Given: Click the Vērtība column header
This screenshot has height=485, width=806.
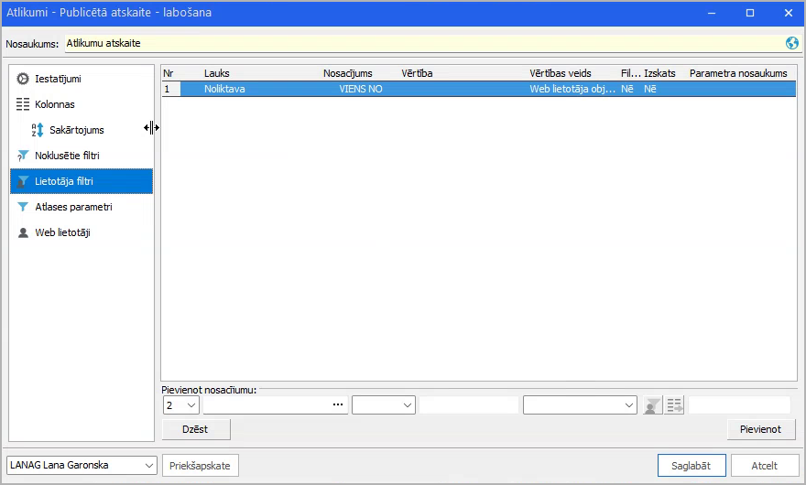Looking at the screenshot, I should point(417,73).
